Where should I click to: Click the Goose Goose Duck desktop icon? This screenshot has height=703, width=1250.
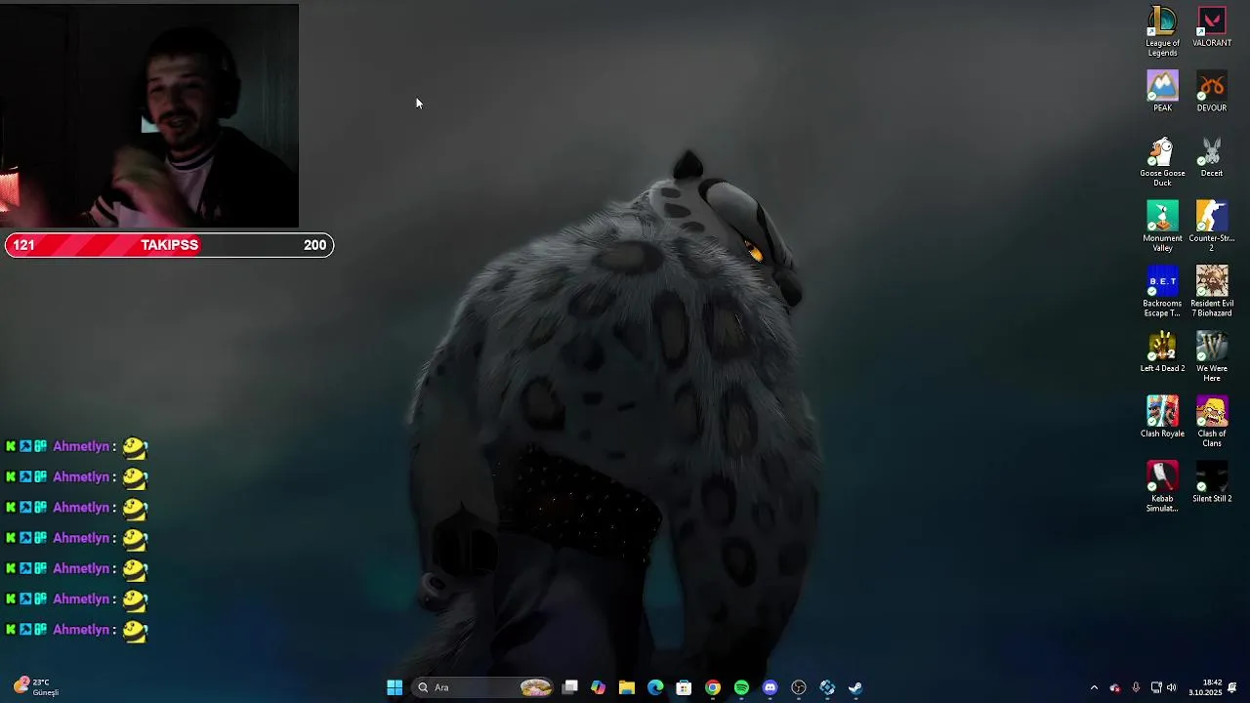[1162, 161]
